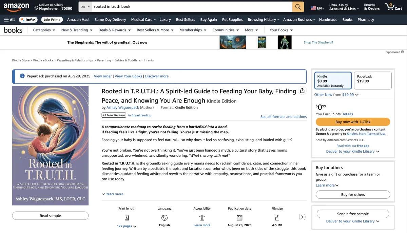This screenshot has width=407, height=233.
Task: Select the Paperback $19.99 format
Action: point(373,81)
